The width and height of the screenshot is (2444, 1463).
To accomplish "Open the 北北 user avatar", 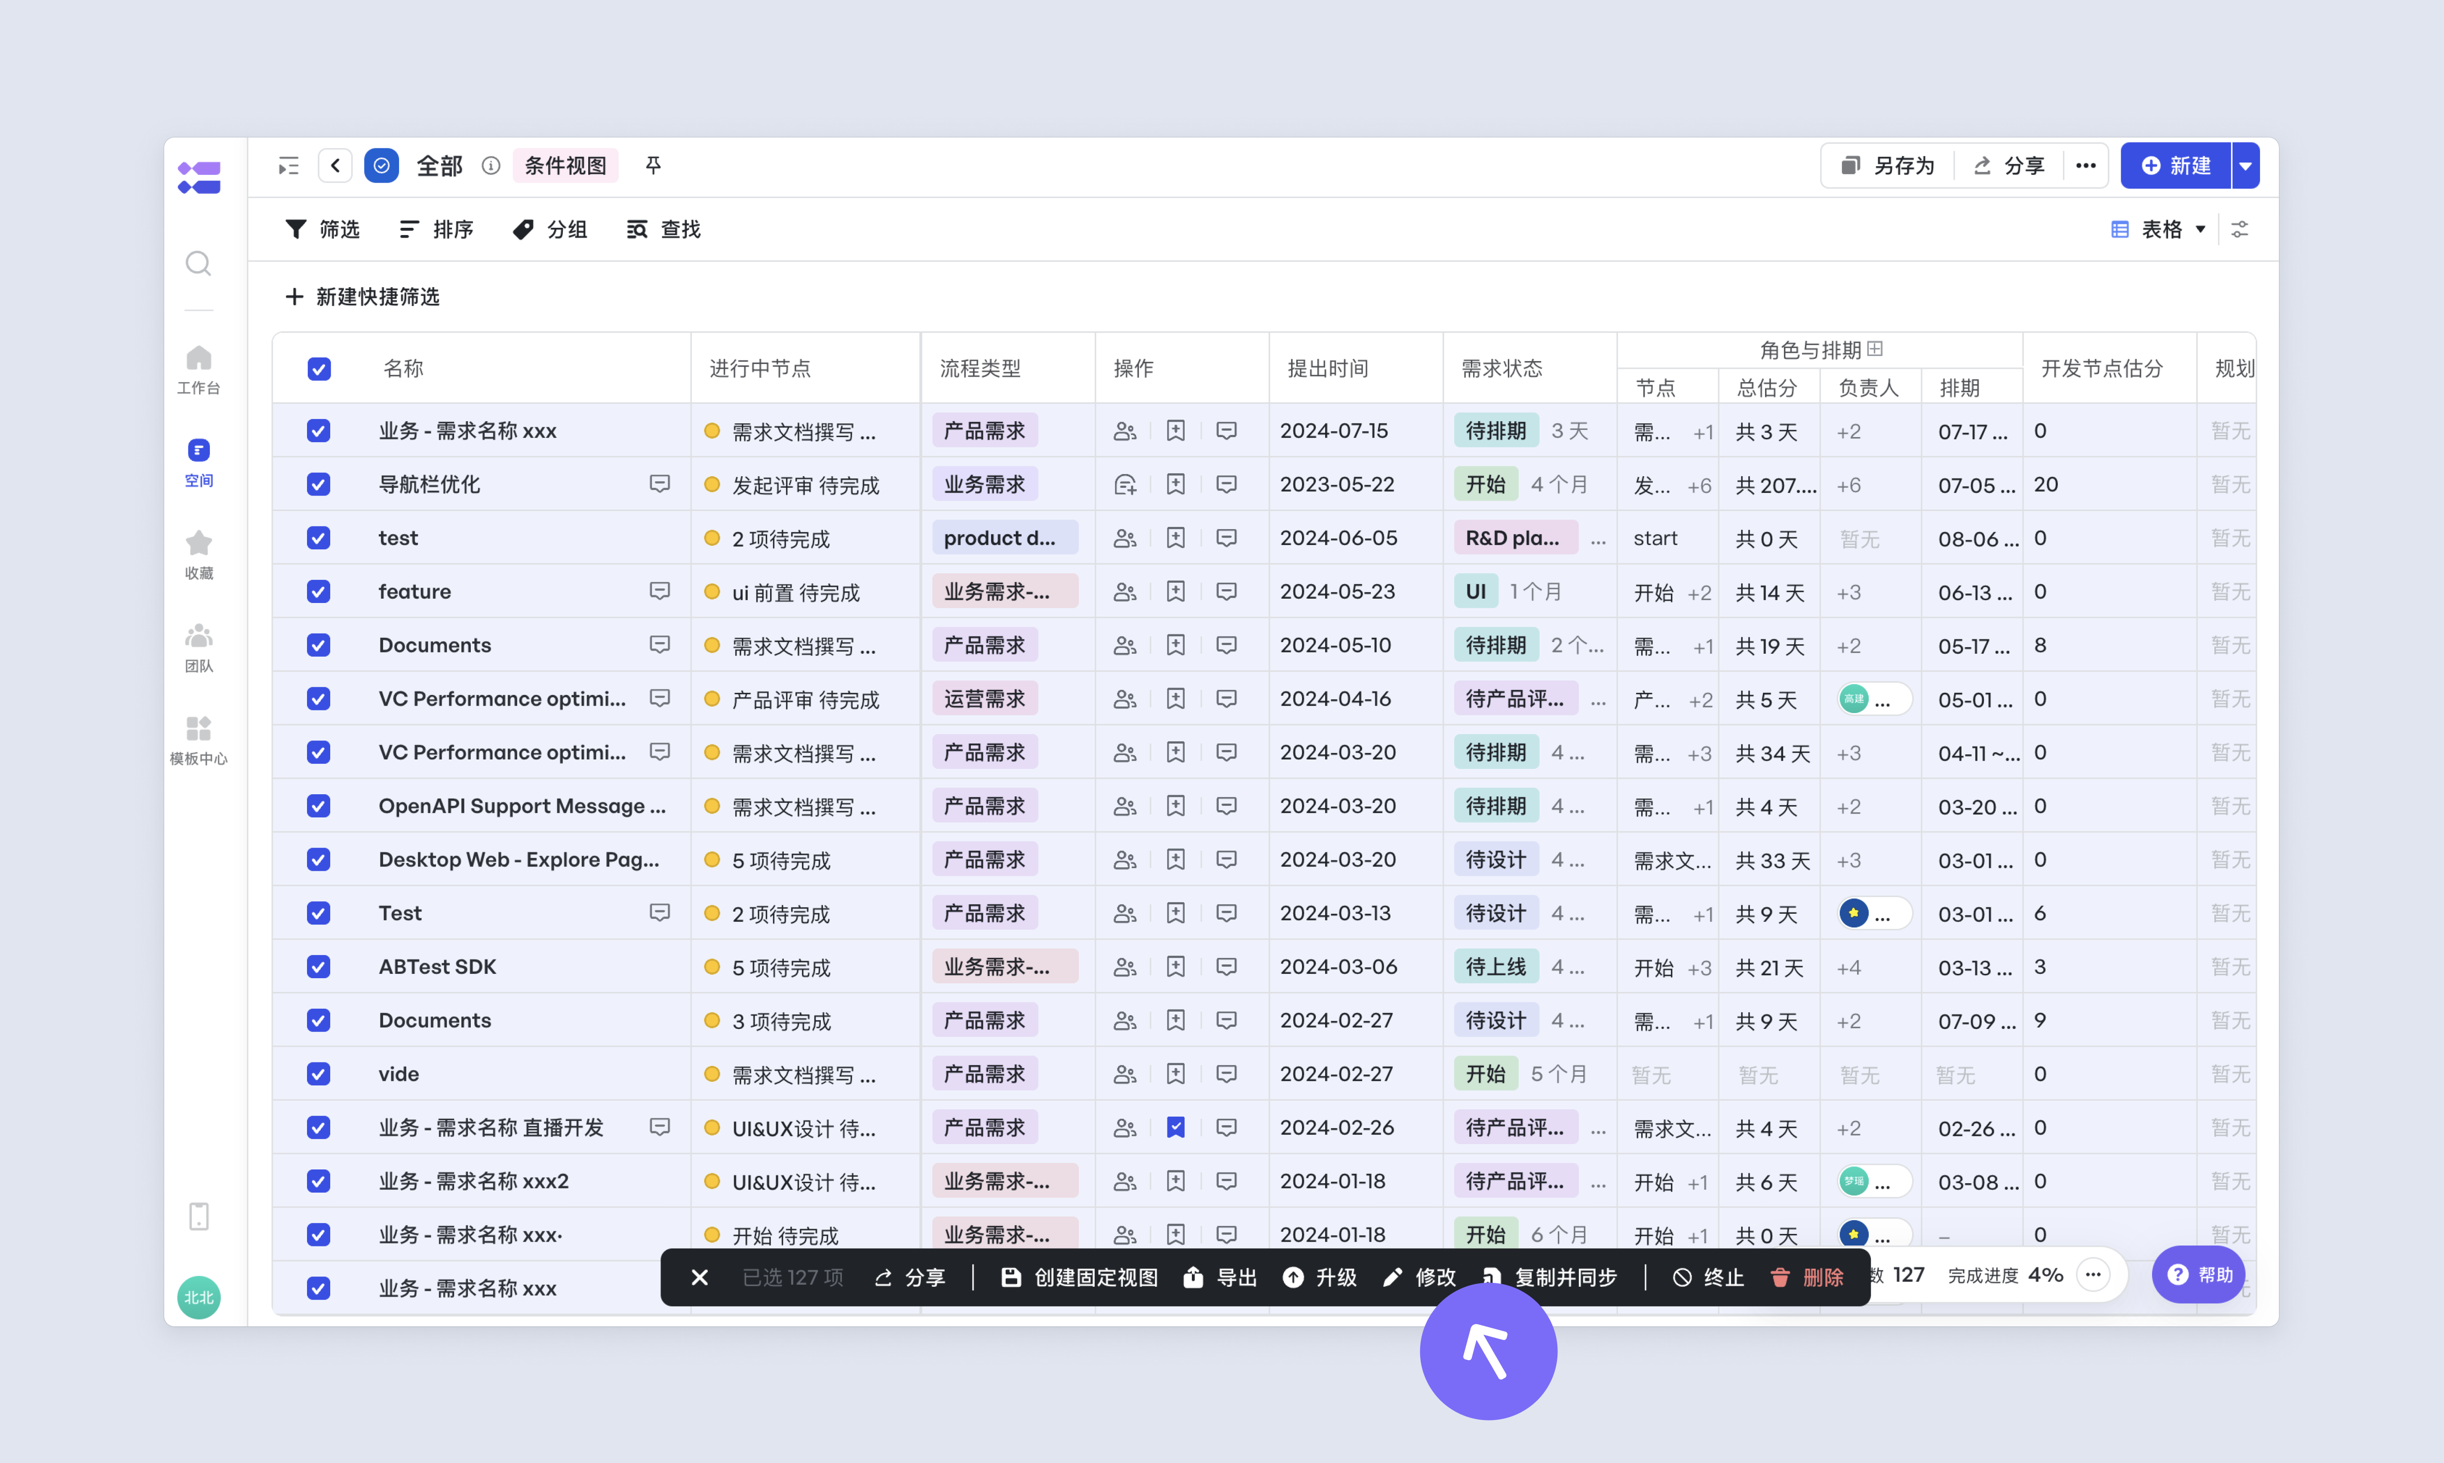I will coord(198,1298).
